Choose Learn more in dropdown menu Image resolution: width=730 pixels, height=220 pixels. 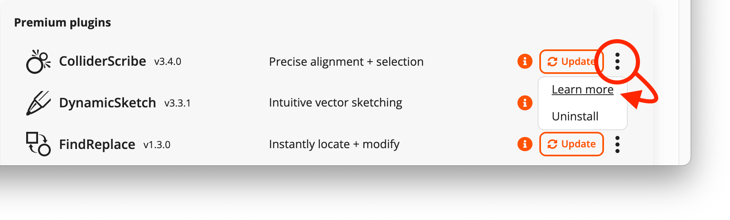(x=582, y=89)
